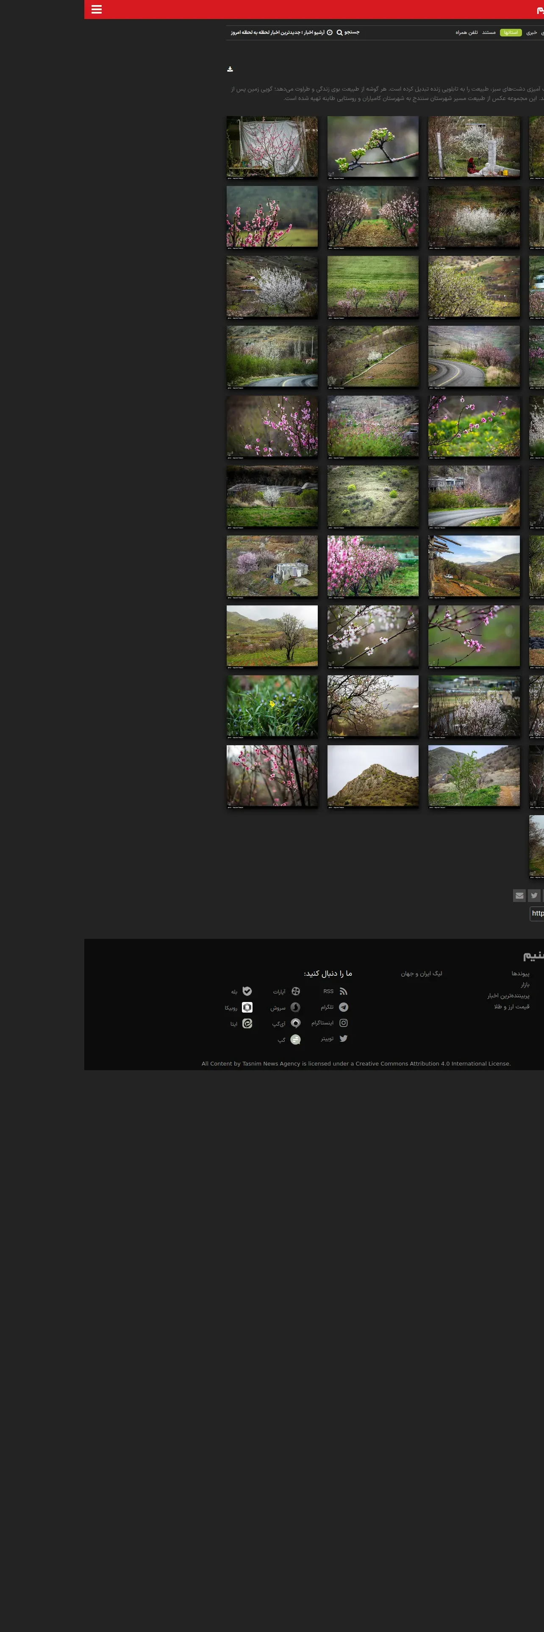The width and height of the screenshot is (544, 1632).
Task: Open the hamburger menu in red header
Action: click(x=96, y=9)
